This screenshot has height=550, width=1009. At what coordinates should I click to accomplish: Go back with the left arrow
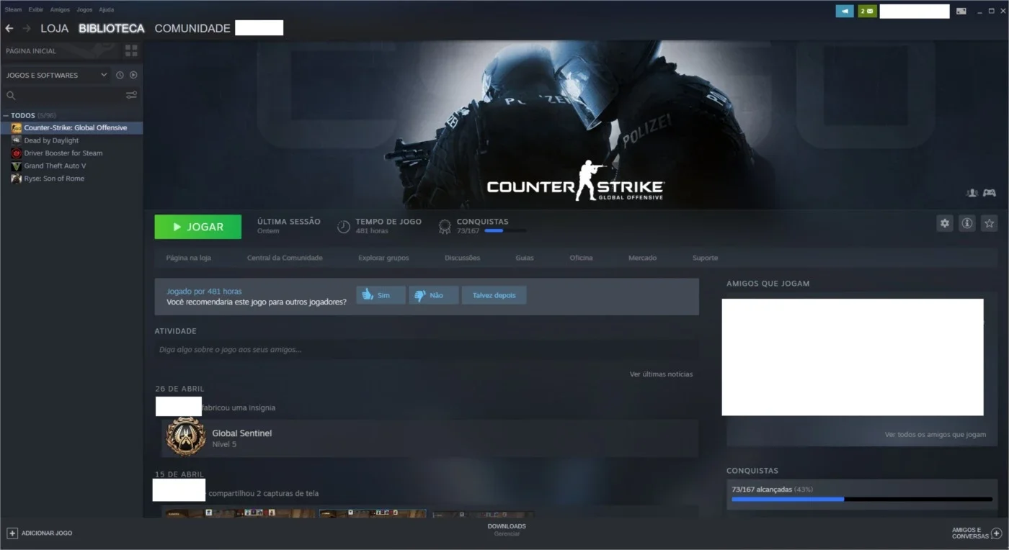pos(9,28)
